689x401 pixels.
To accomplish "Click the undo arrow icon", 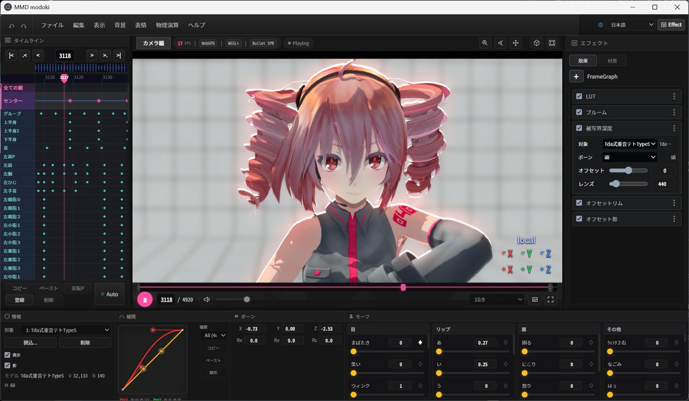I will [11, 25].
